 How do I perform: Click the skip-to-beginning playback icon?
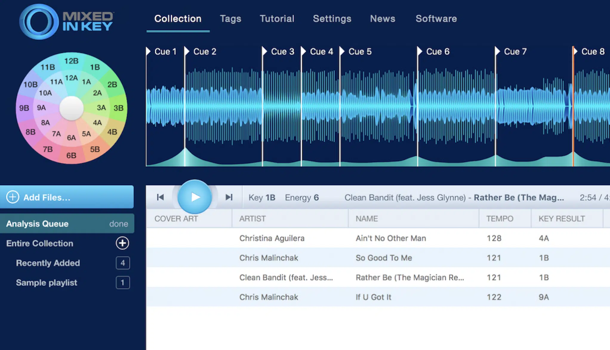161,197
